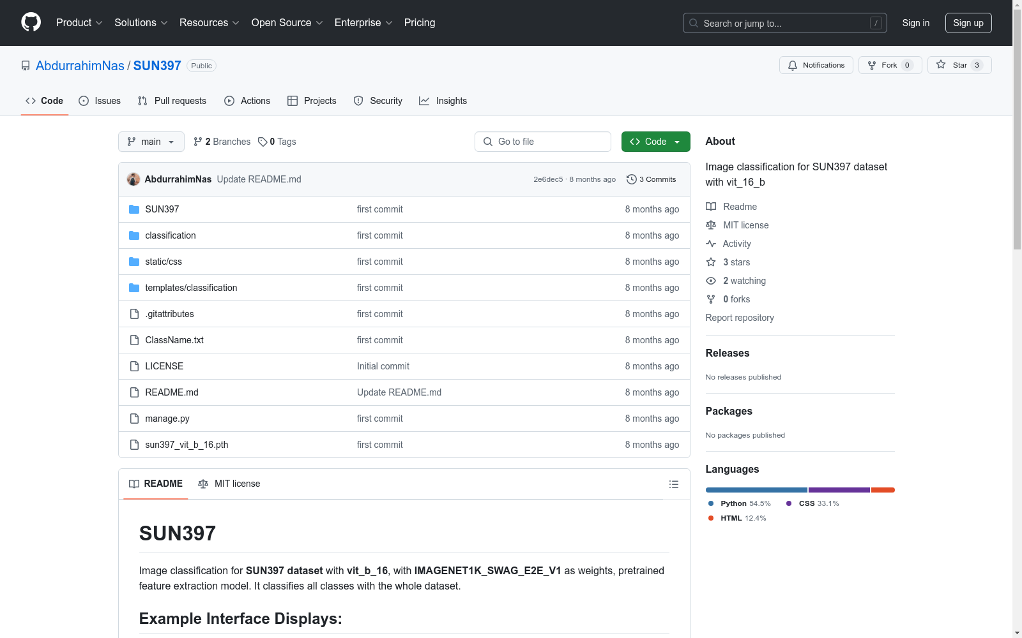Open the Security tab
This screenshot has height=638, width=1022.
[378, 101]
